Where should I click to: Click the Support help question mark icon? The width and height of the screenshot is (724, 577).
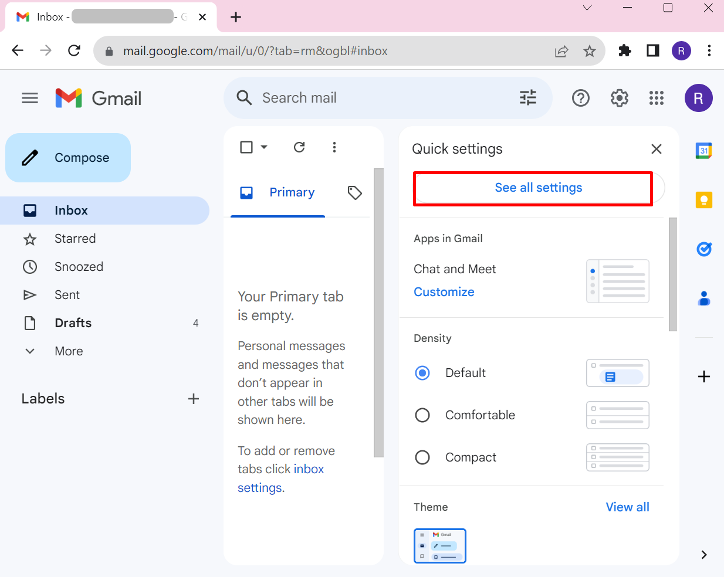click(580, 98)
